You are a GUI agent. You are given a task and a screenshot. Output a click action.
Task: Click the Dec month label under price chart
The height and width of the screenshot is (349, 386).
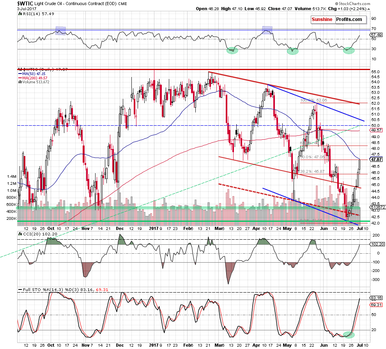[120, 228]
